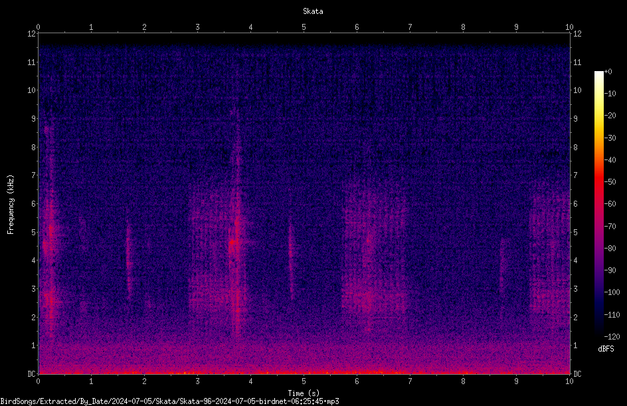Screen dimensions: 627x406
Task: Click the file path caption ending in birdnet-06:25:45.mp3
Action: pos(169,401)
